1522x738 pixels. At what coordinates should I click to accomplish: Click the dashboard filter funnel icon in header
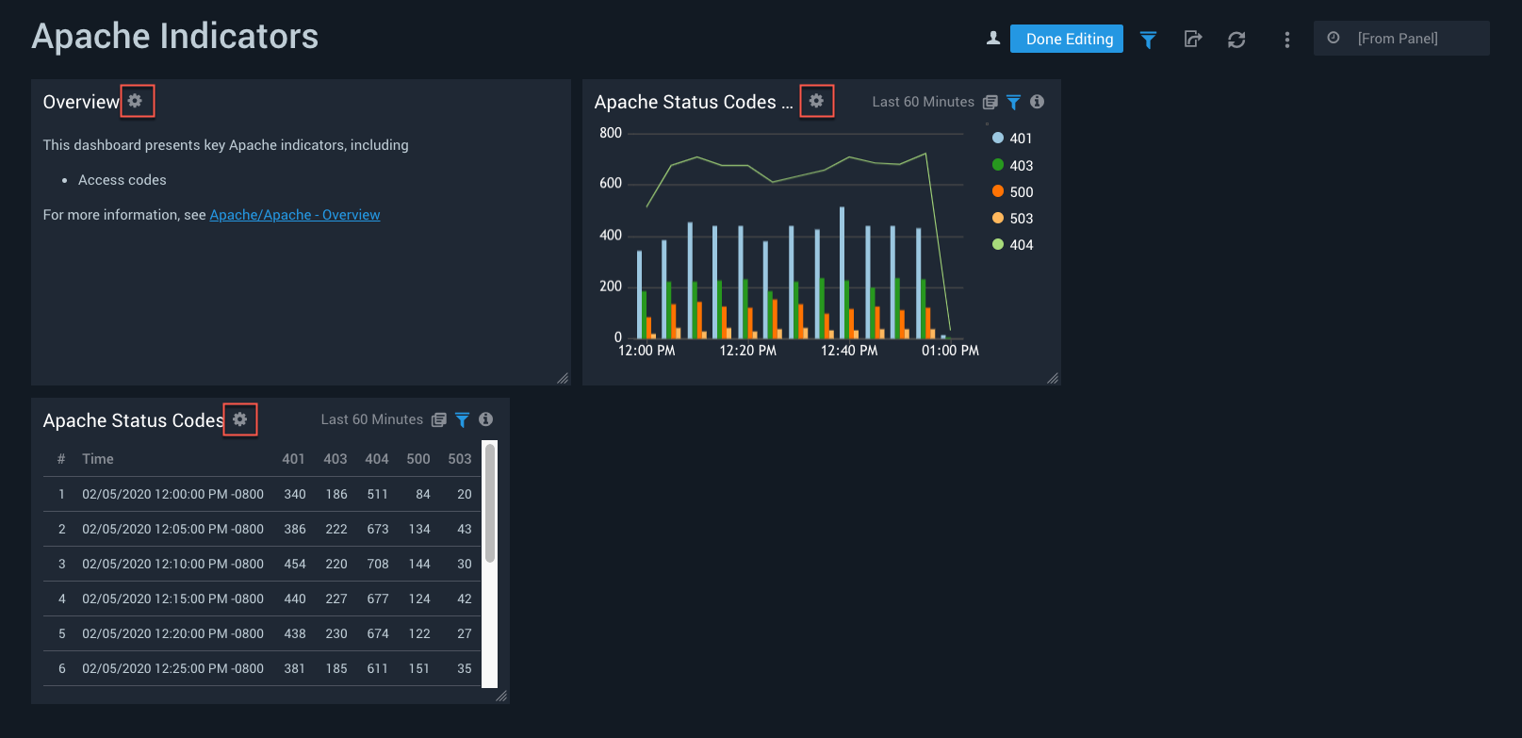(x=1148, y=40)
